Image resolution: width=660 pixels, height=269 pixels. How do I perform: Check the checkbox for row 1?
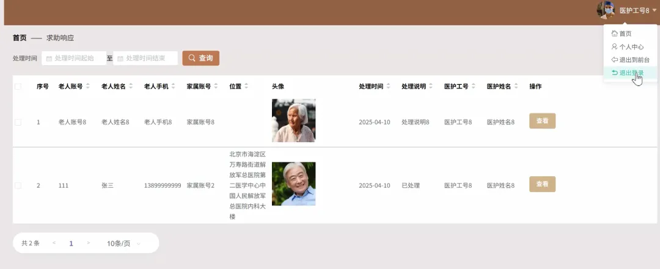pyautogui.click(x=18, y=123)
